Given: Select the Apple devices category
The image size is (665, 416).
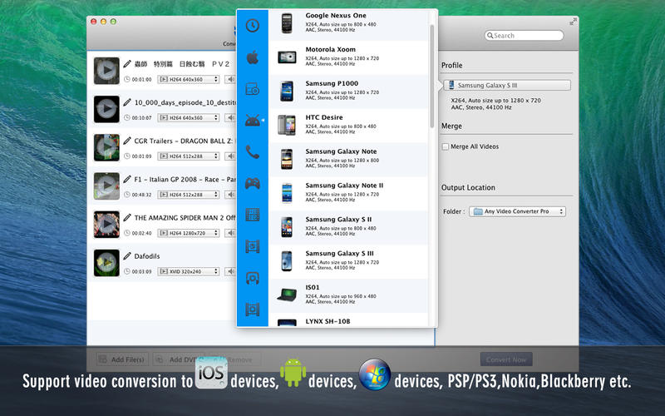Looking at the screenshot, I should (252, 57).
